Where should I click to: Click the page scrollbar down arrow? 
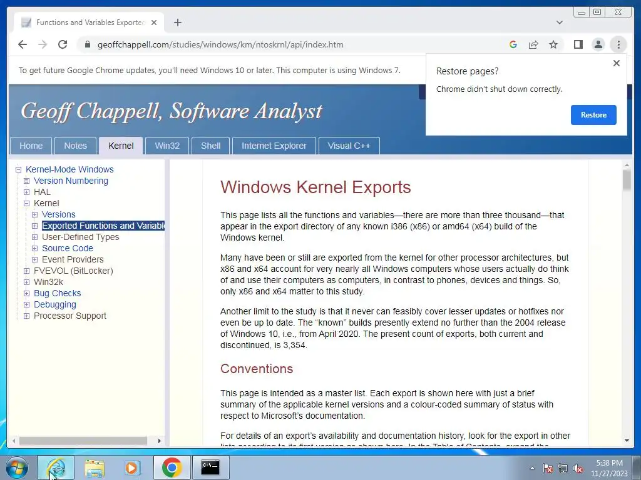pyautogui.click(x=627, y=441)
